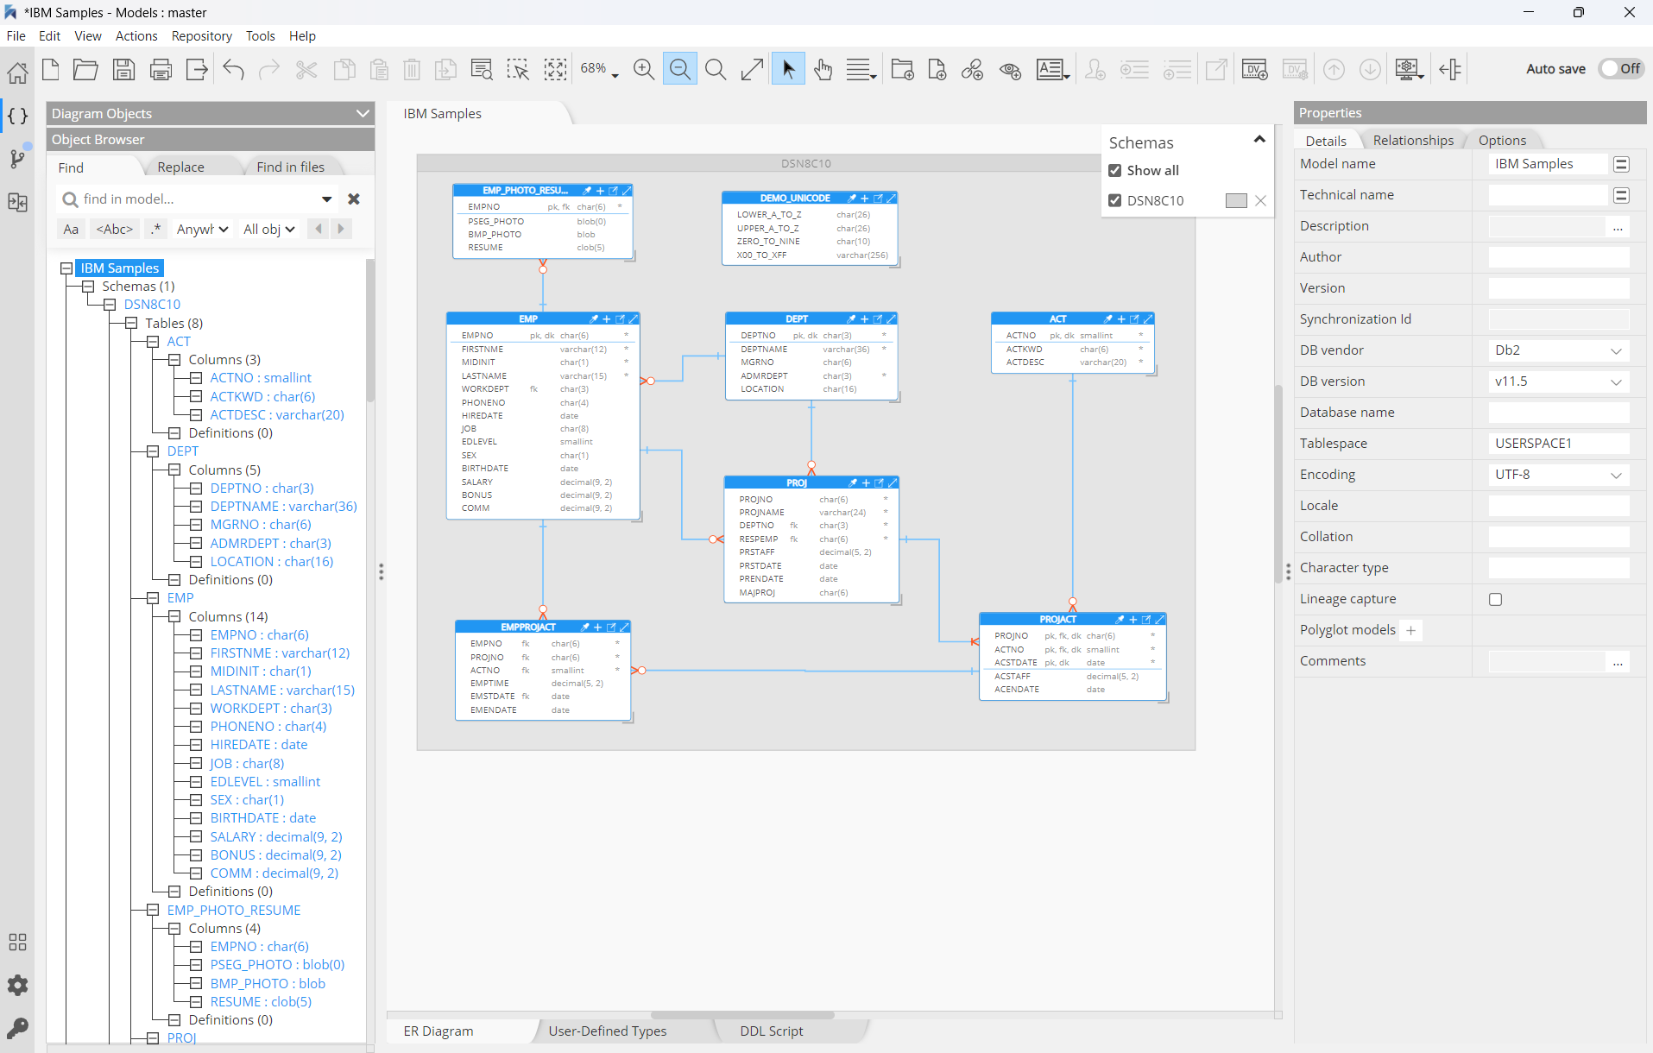Open the Encoding dropdown
1653x1053 pixels.
click(x=1558, y=475)
